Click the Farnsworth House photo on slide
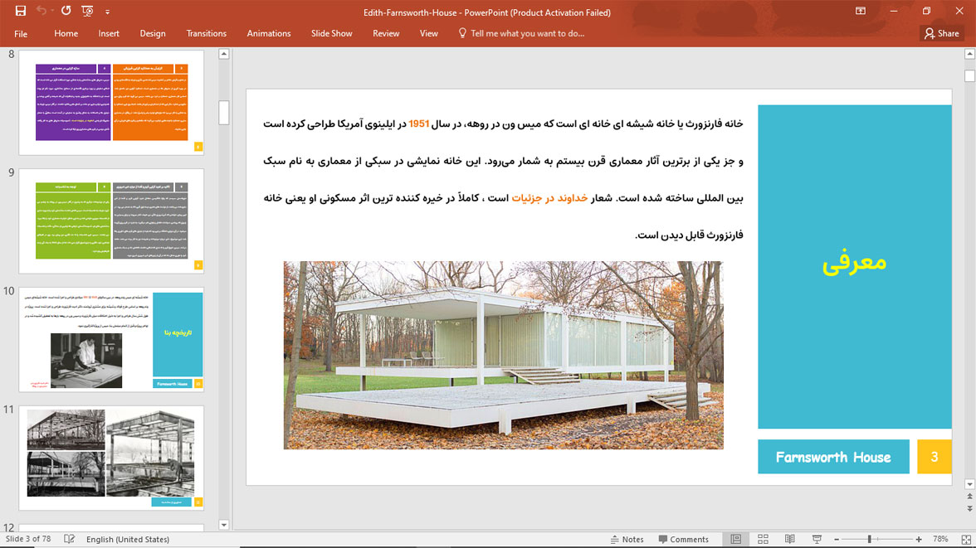976x548 pixels. [x=504, y=355]
